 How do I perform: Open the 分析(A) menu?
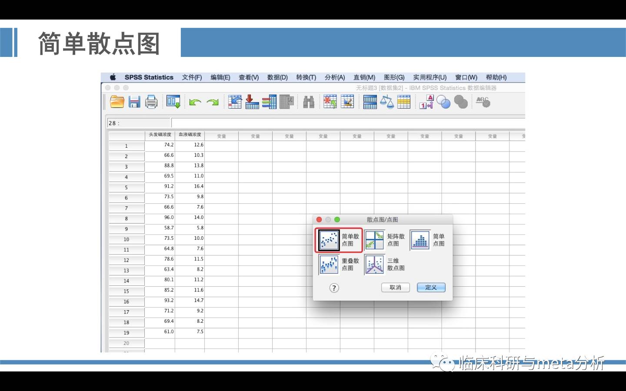335,77
